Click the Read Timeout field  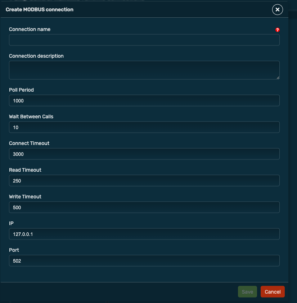coord(144,180)
